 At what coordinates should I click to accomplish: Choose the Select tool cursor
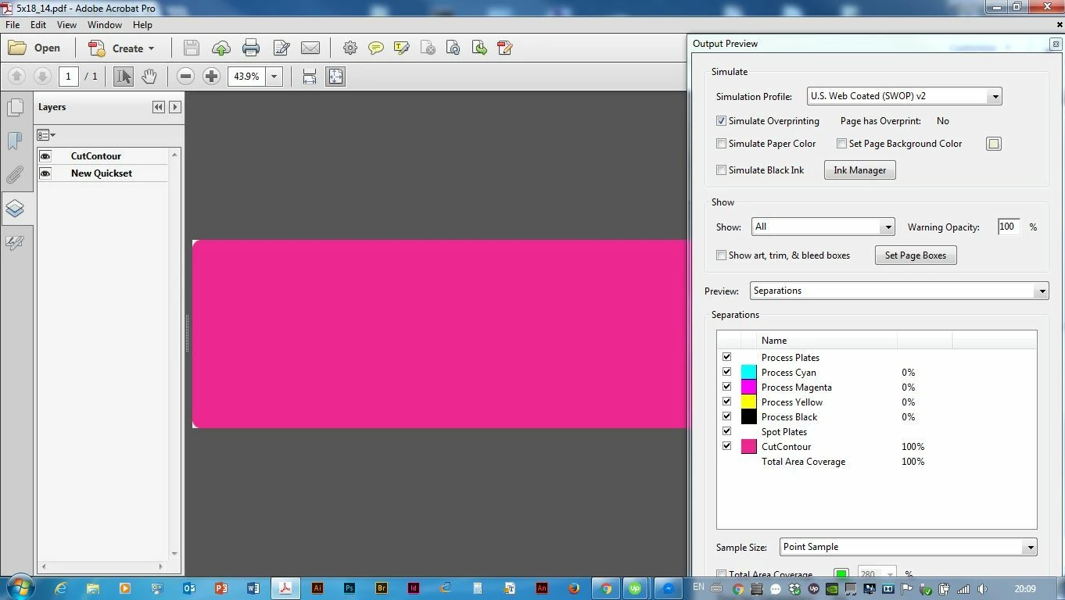[x=124, y=77]
